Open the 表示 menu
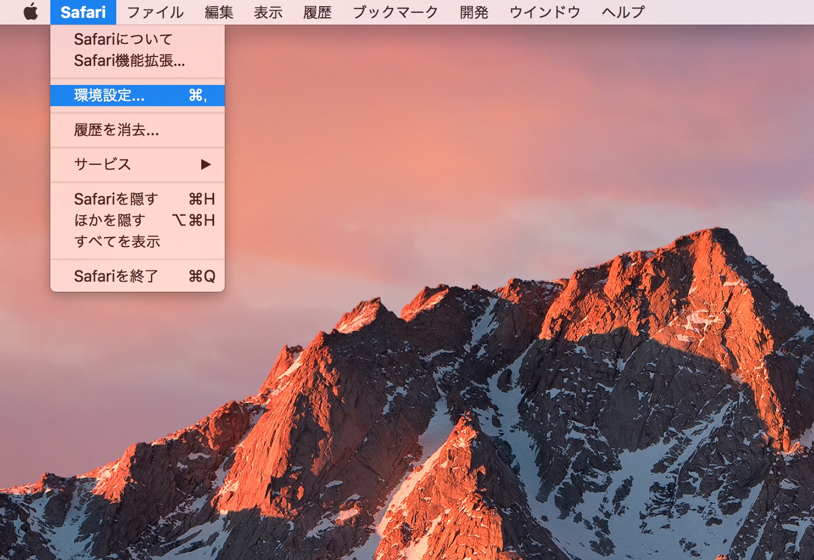The height and width of the screenshot is (560, 814). tap(268, 12)
